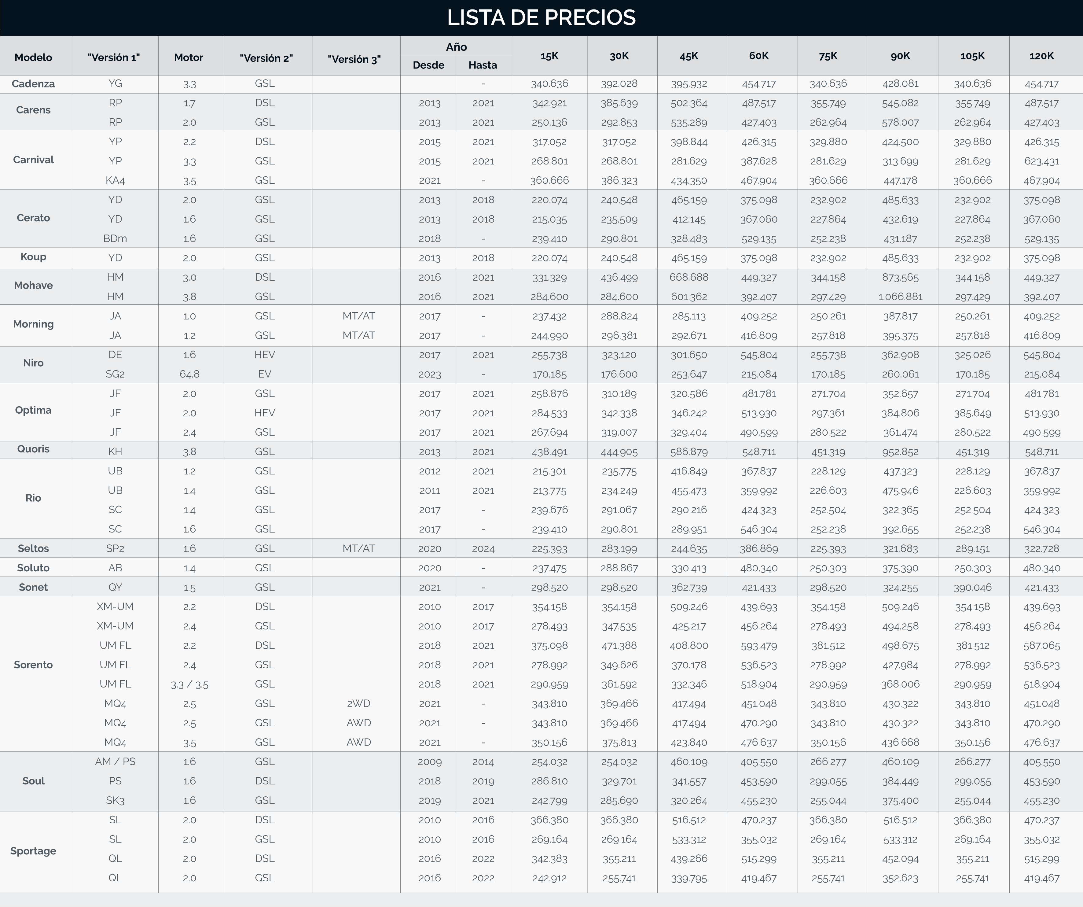Click the AB version cell for Soluto
Screen dimensions: 1083x907
point(115,567)
